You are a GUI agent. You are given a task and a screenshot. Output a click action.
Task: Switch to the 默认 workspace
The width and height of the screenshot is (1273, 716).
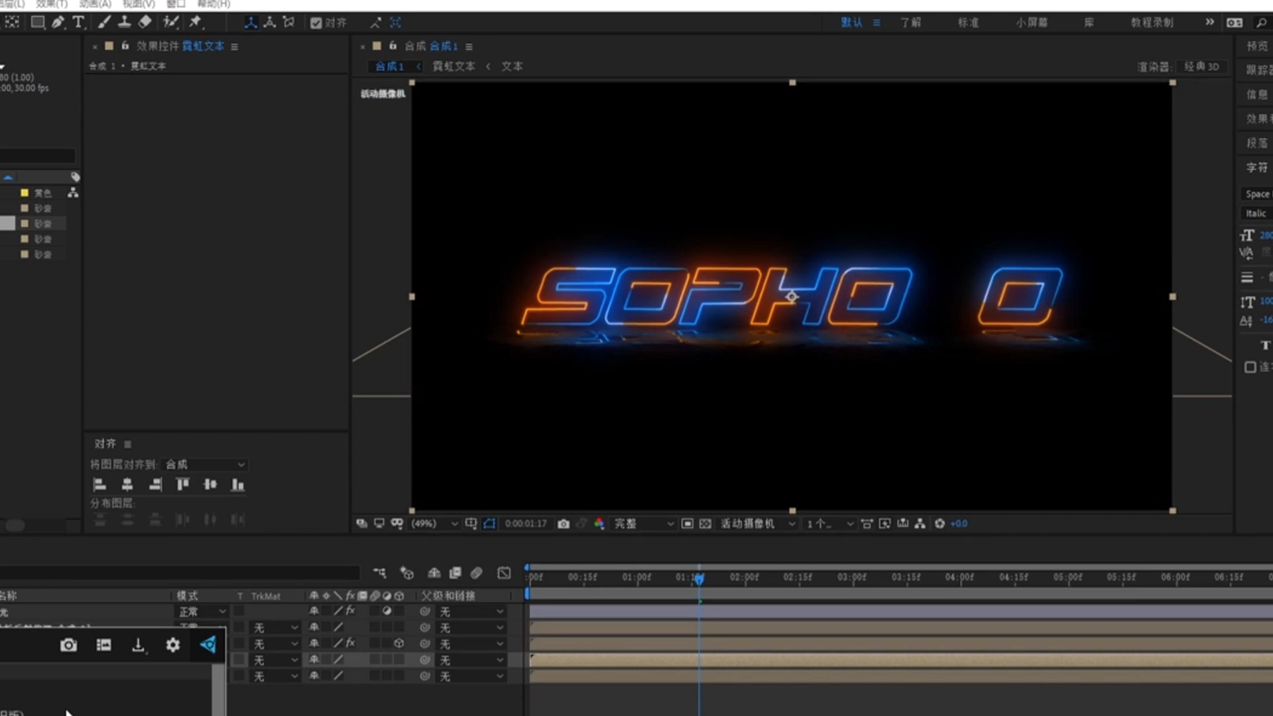point(852,23)
